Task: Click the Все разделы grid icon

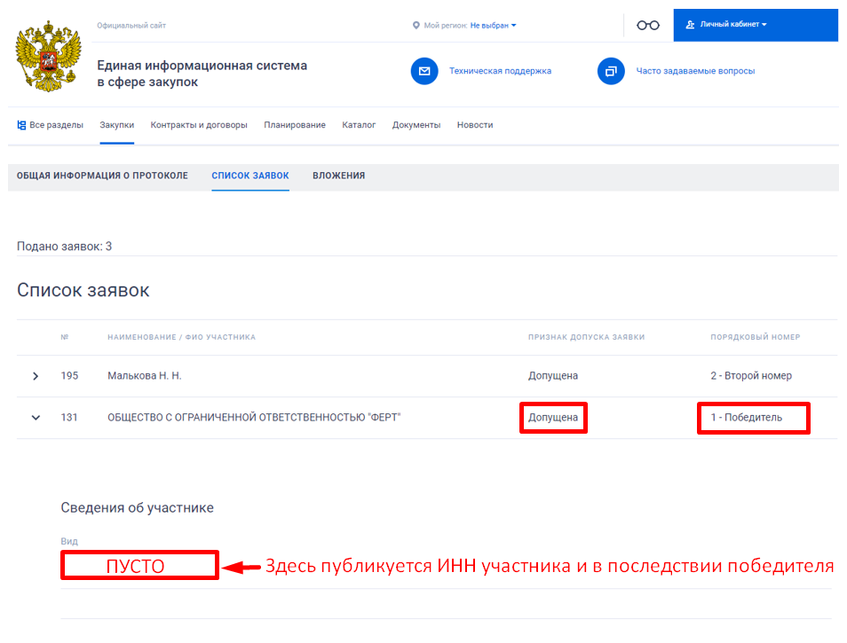Action: point(21,125)
